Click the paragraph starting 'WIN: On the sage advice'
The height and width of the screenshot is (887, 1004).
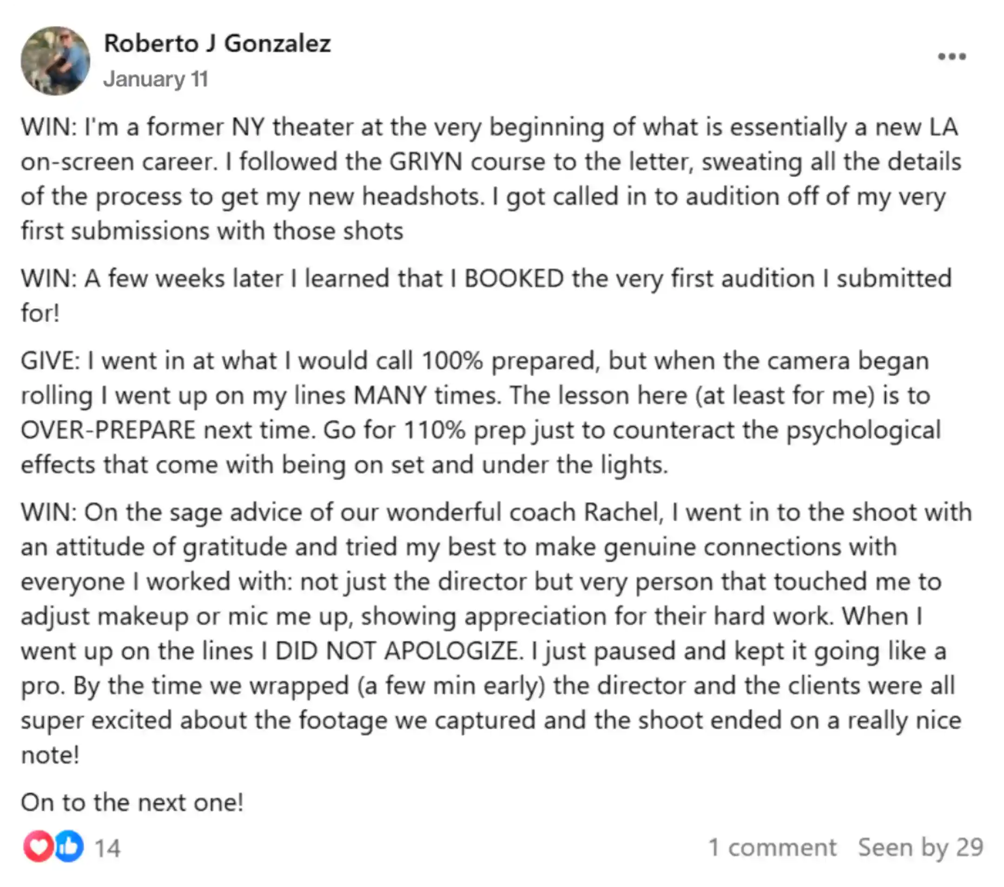496,633
